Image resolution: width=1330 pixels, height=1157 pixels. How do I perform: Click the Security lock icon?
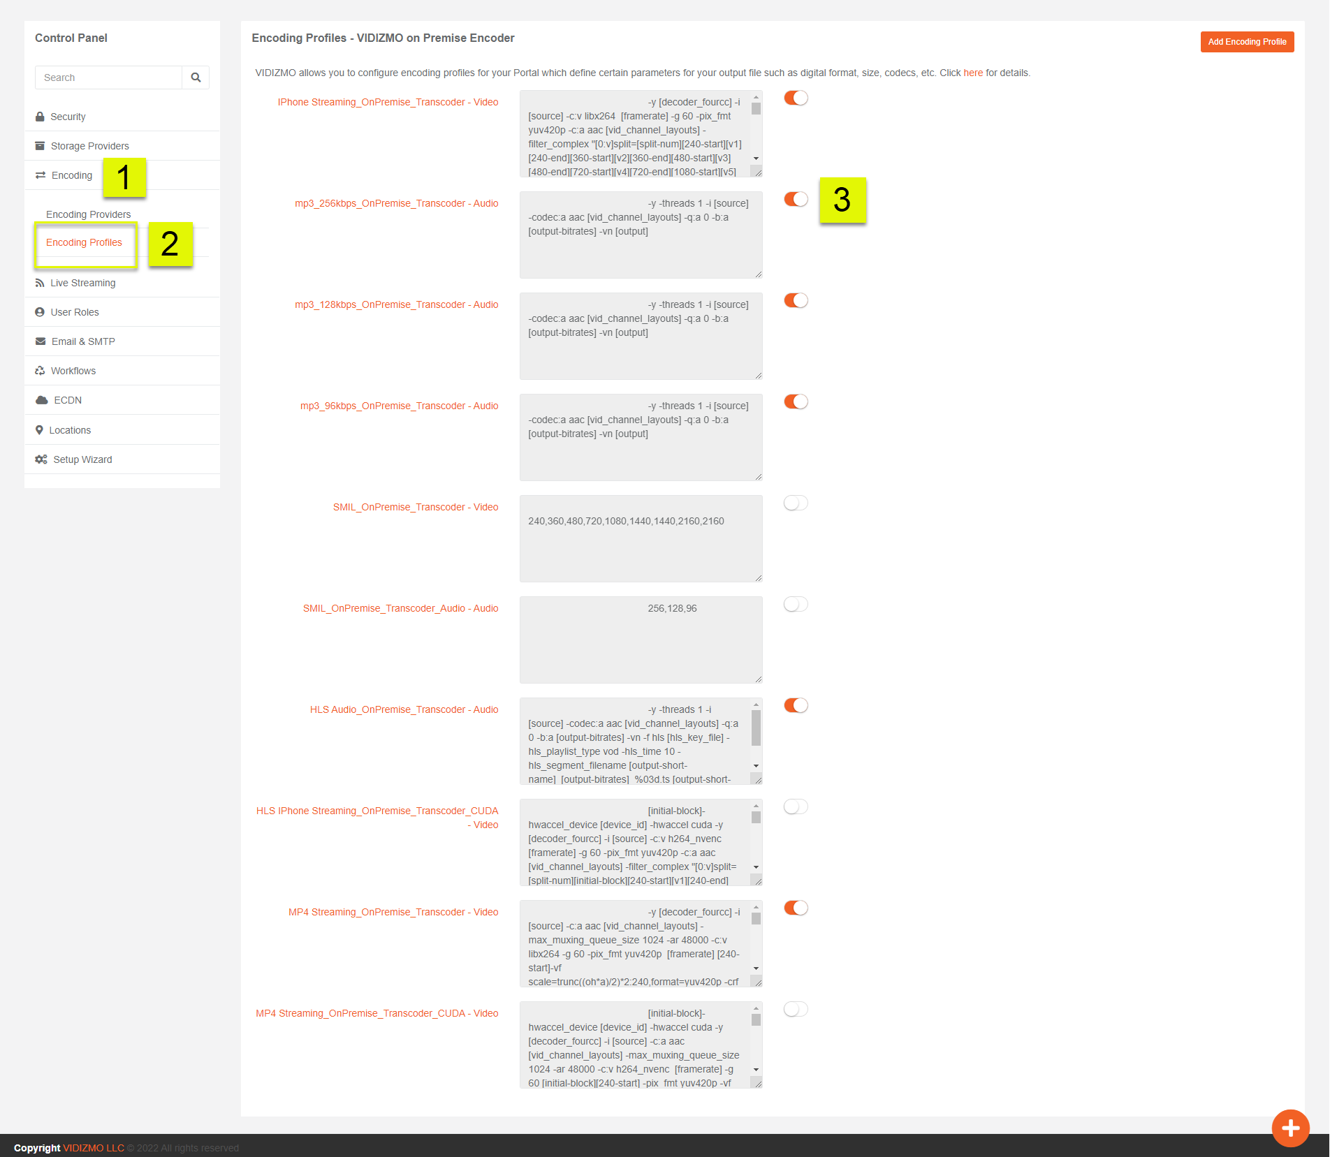point(40,117)
